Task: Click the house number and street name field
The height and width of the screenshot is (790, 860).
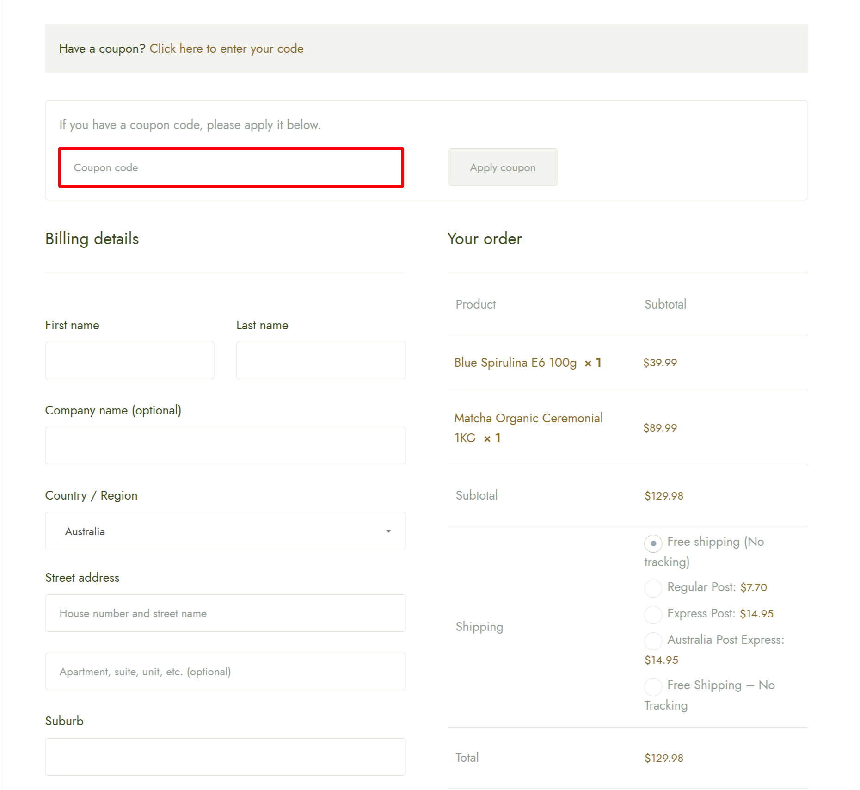Action: pos(225,613)
